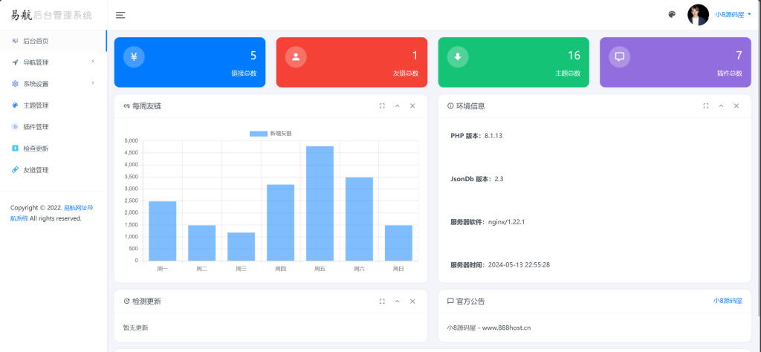
Task: Close the 每周友链 panel
Action: tap(412, 106)
